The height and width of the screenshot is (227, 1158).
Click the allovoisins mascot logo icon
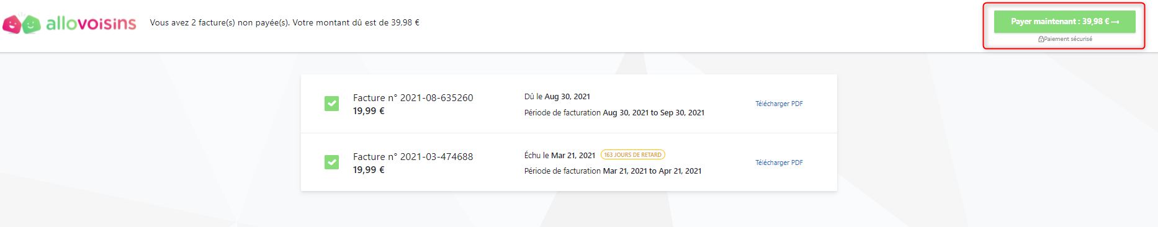(x=22, y=24)
